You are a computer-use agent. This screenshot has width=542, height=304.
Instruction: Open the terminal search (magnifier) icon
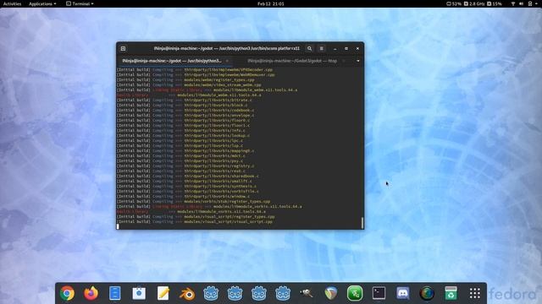point(309,49)
